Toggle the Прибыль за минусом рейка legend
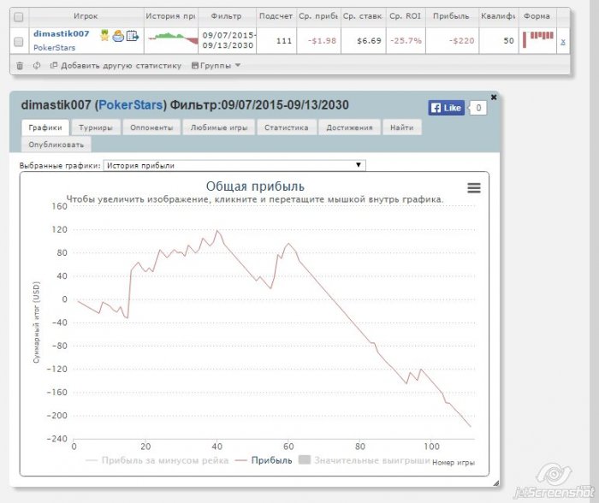 click(x=157, y=460)
